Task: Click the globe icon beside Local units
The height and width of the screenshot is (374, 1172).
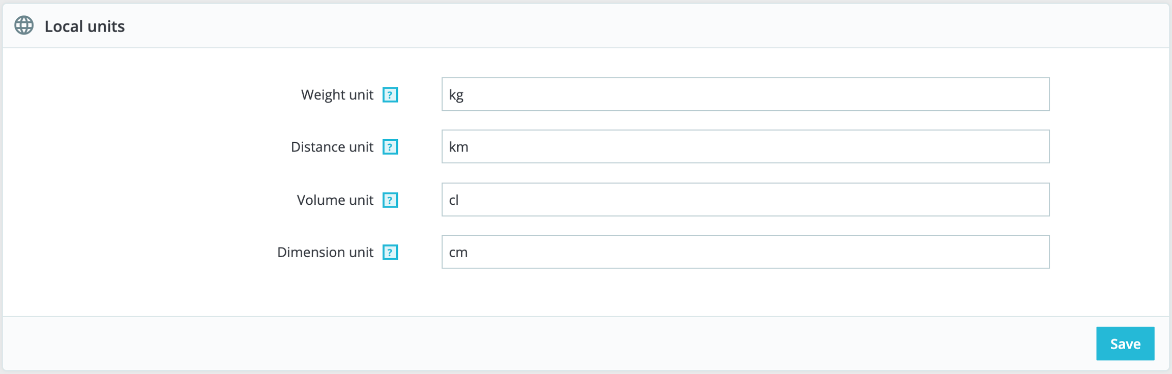Action: (24, 25)
